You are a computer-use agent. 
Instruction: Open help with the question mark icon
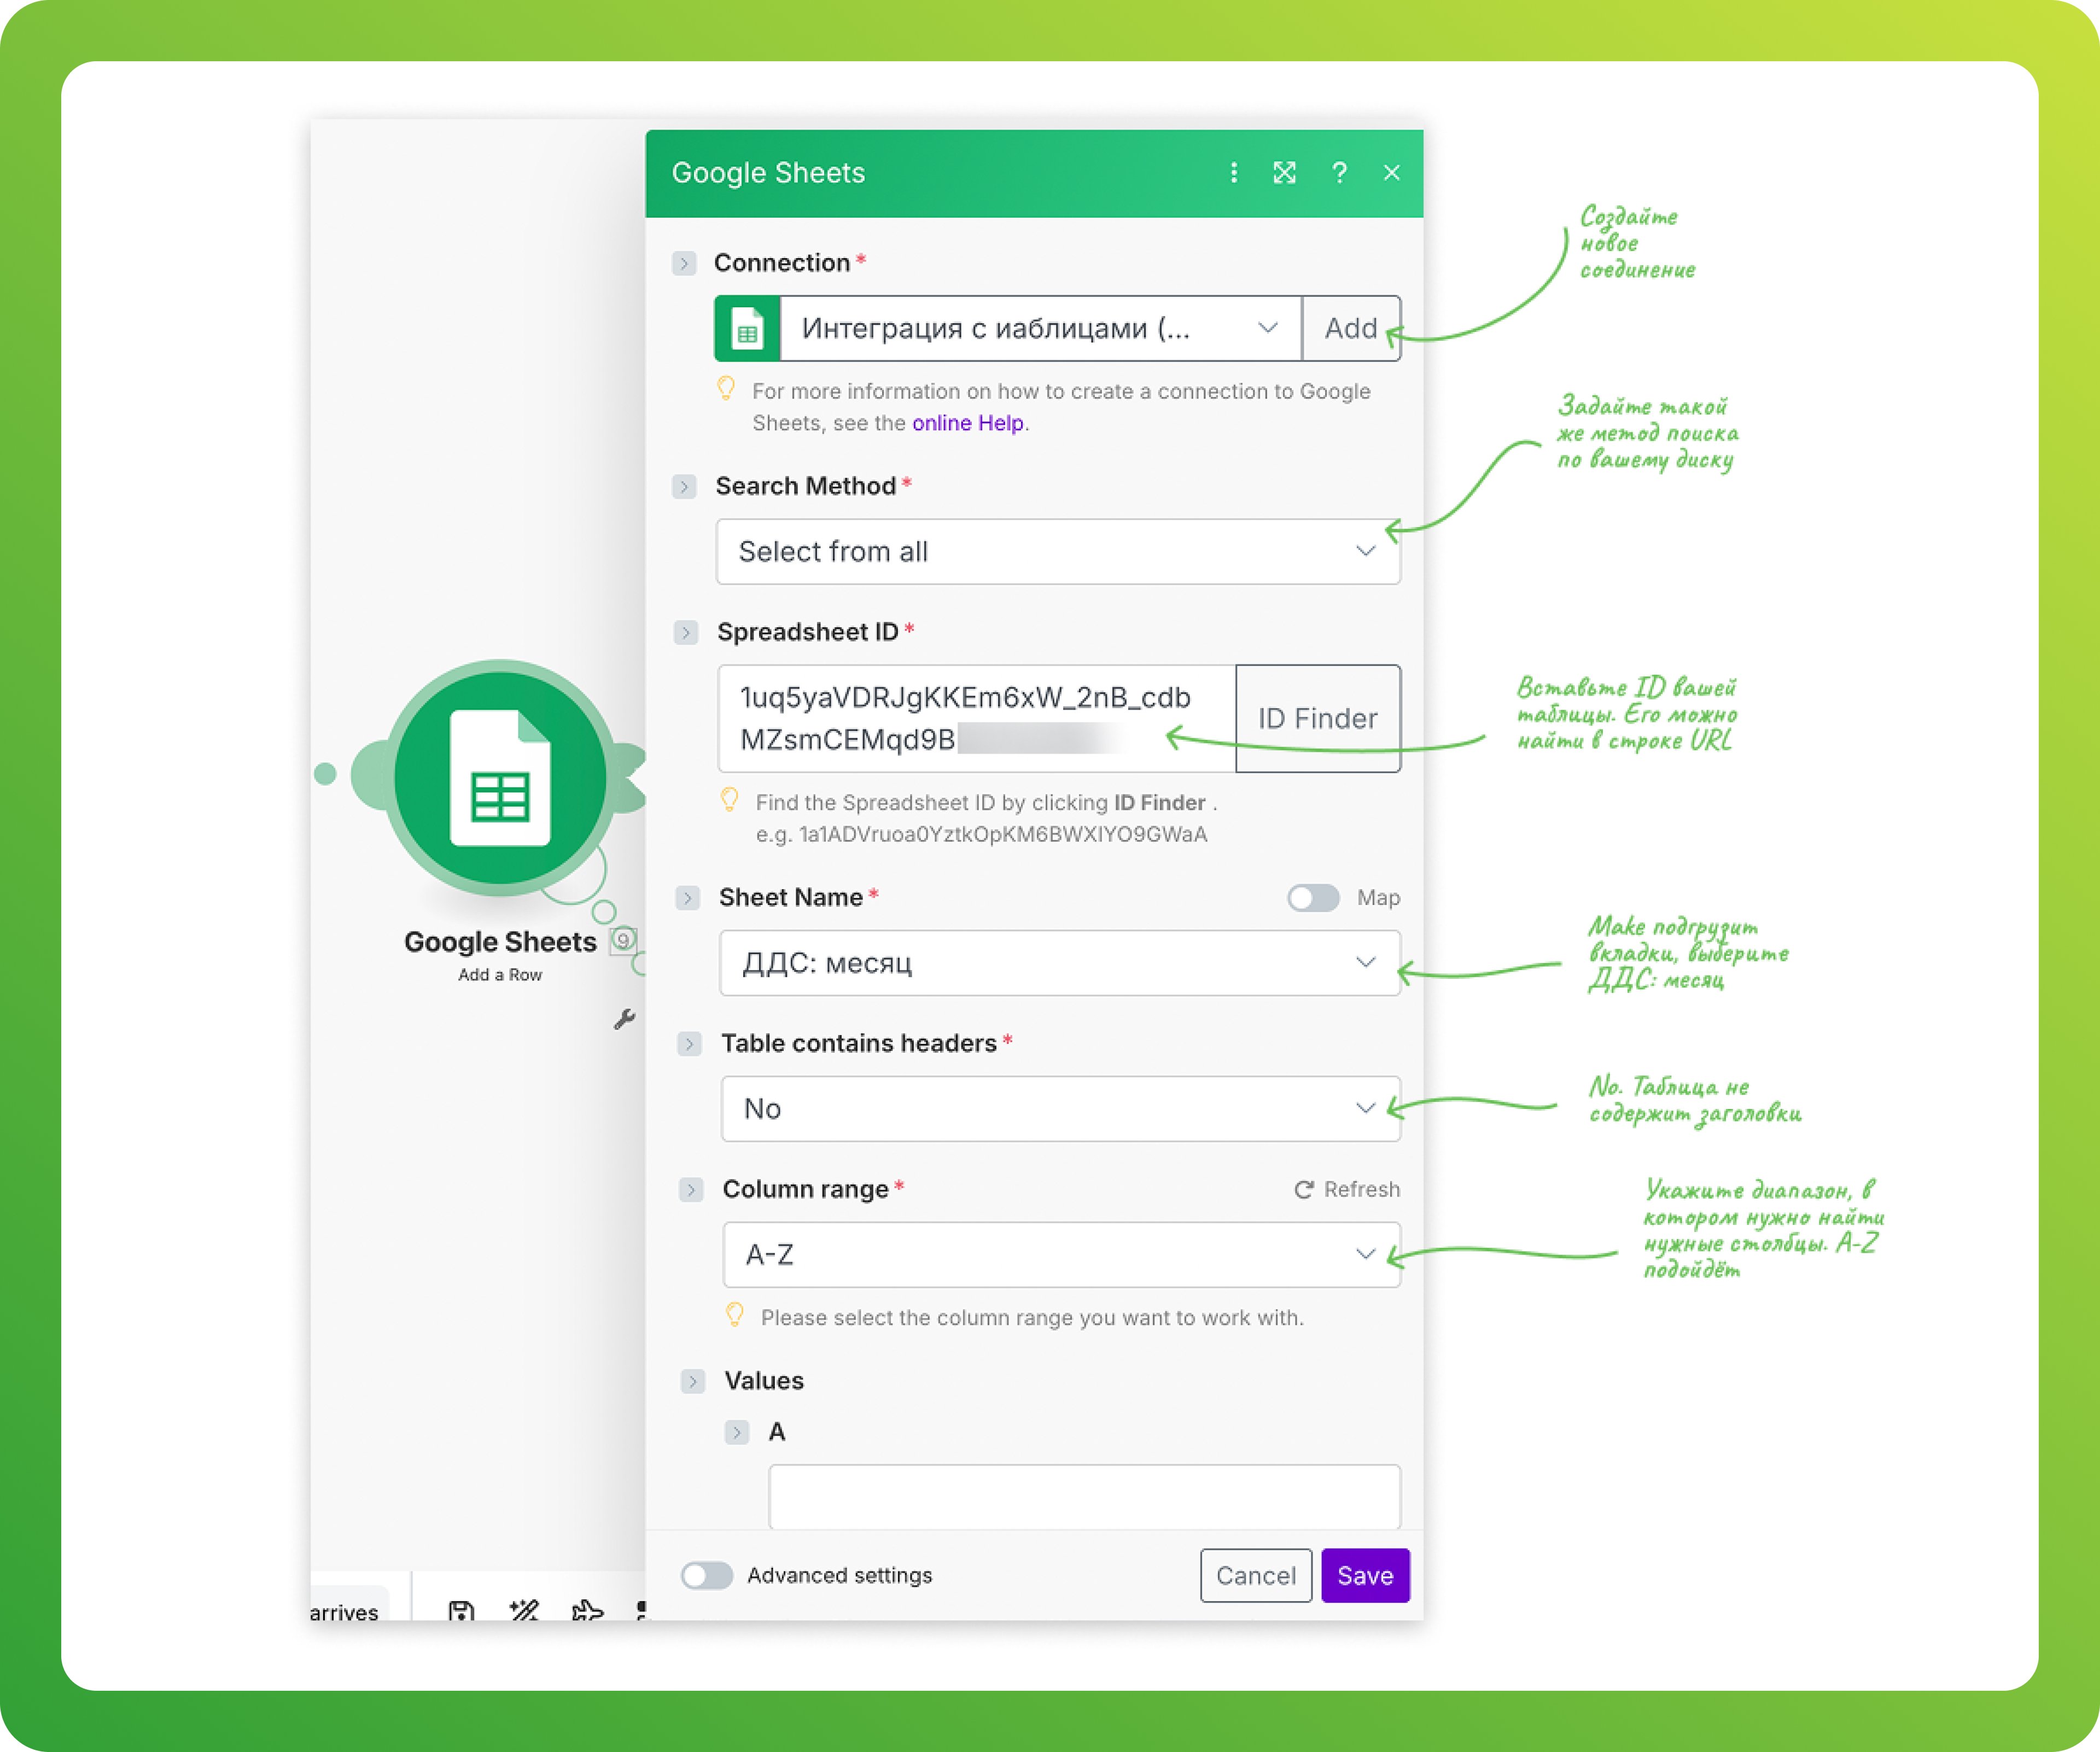coord(1339,173)
